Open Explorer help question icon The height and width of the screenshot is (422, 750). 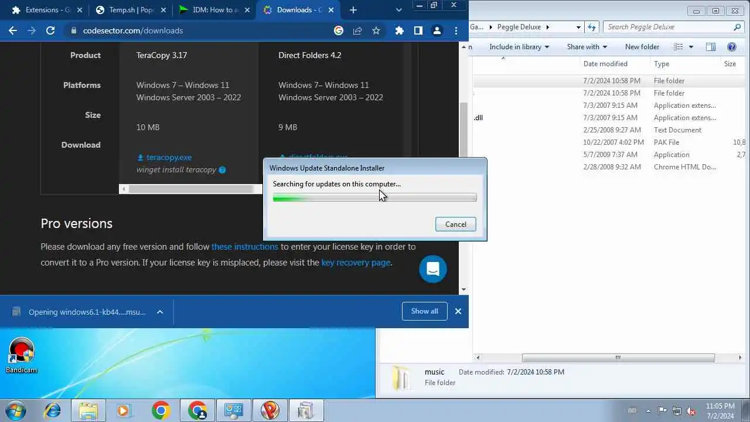coord(732,47)
